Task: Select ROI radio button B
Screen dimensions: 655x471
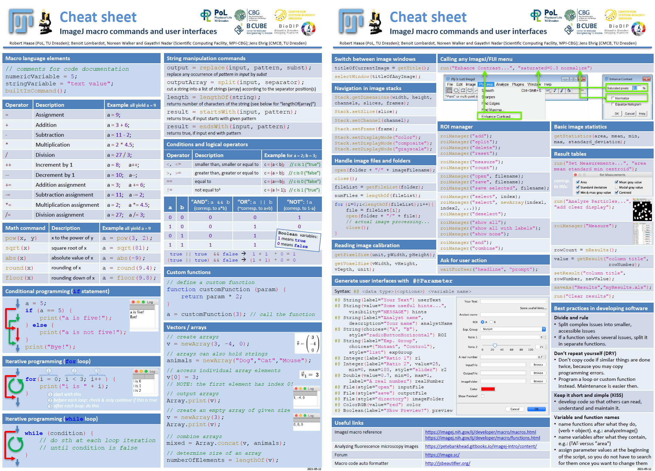Action: (x=491, y=322)
